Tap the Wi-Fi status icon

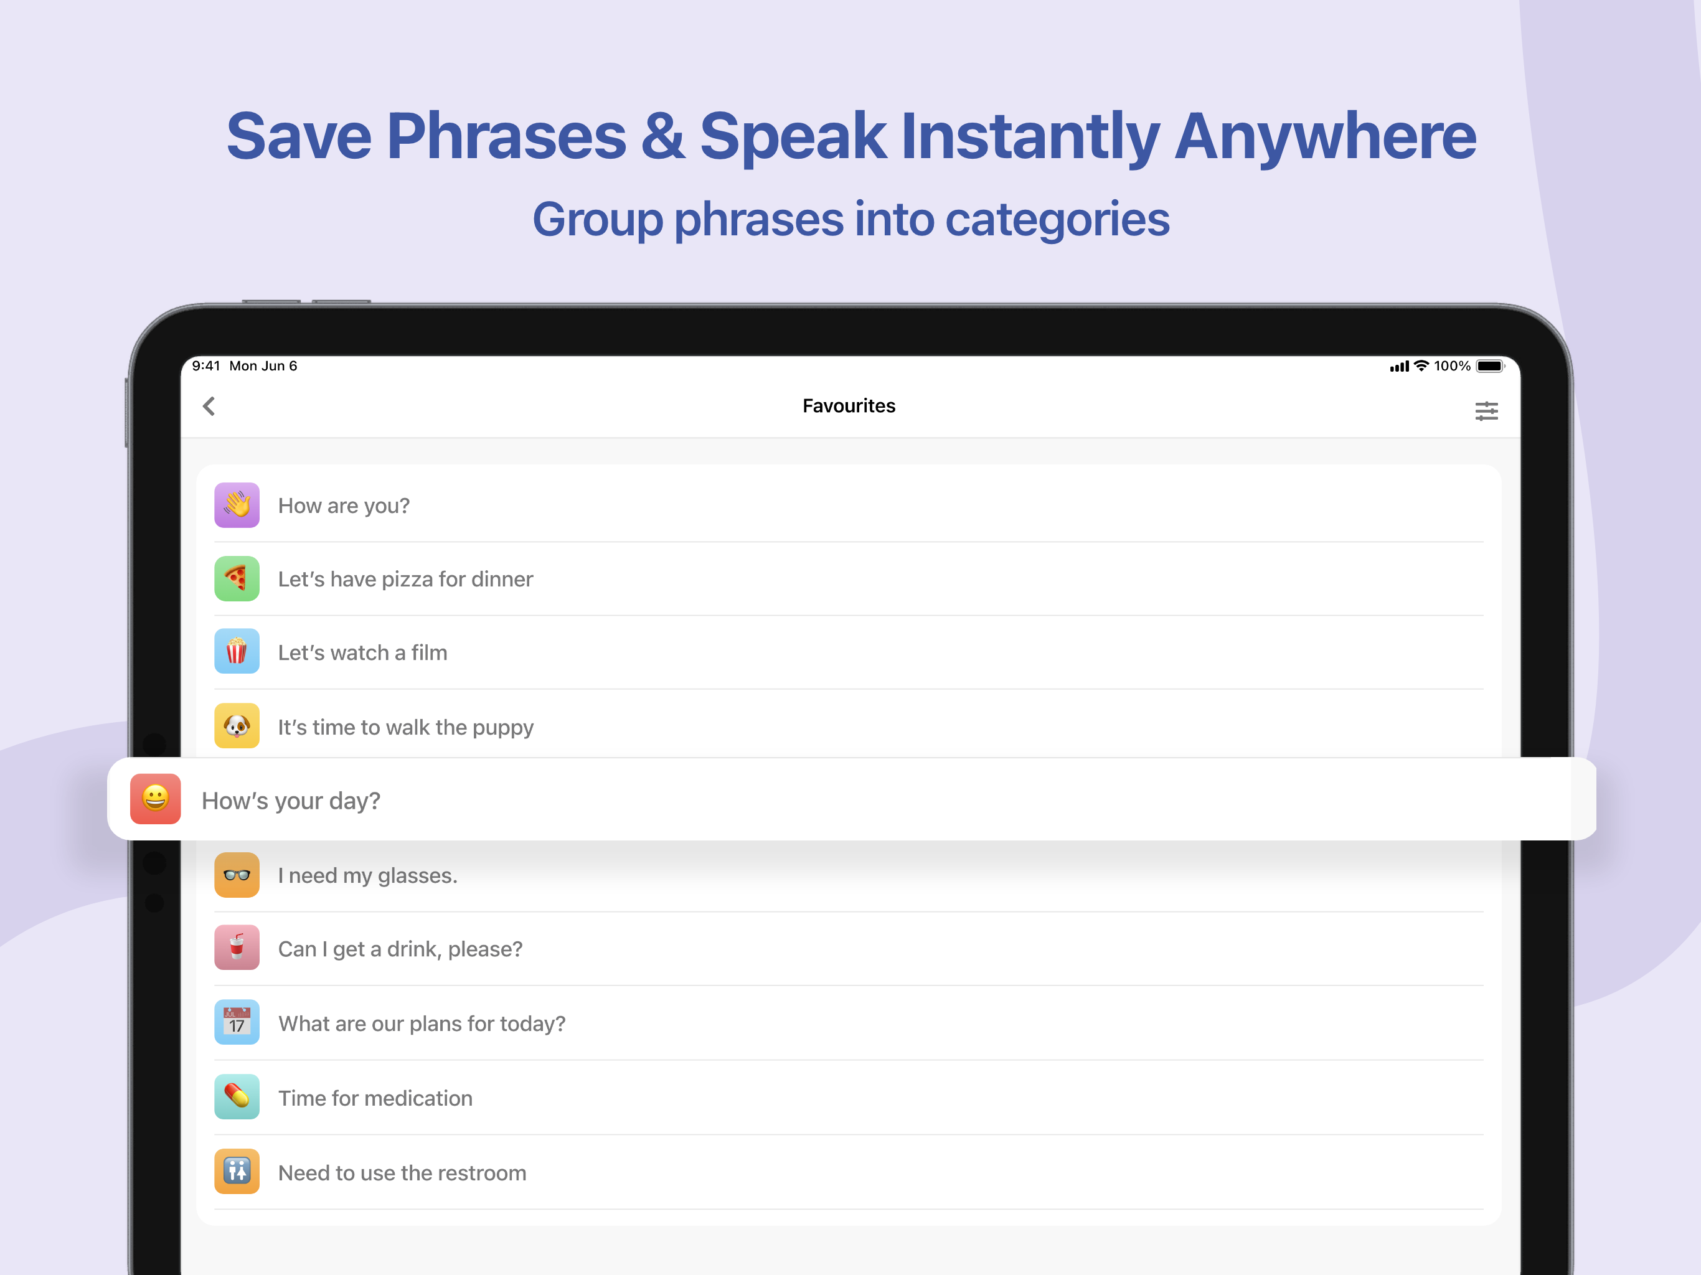[x=1421, y=366]
